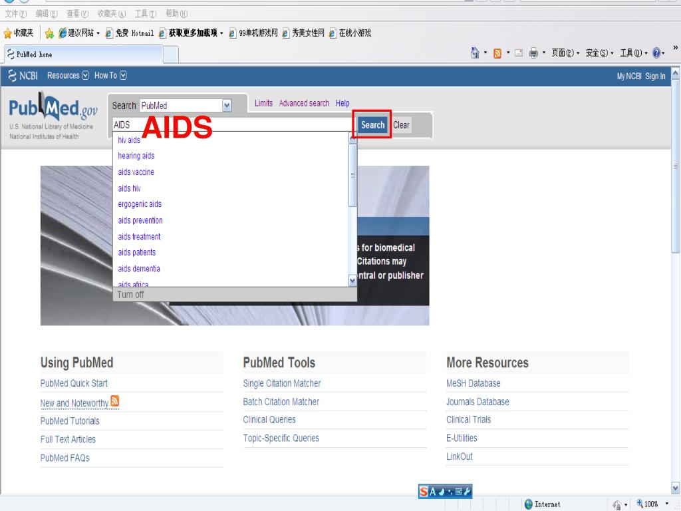
Task: Click the zoom magnifier icon in status bar
Action: click(x=639, y=504)
